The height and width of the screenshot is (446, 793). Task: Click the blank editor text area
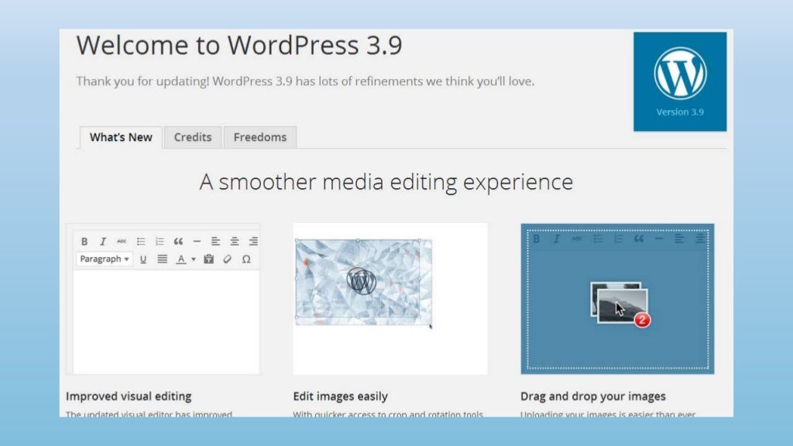tap(166, 321)
